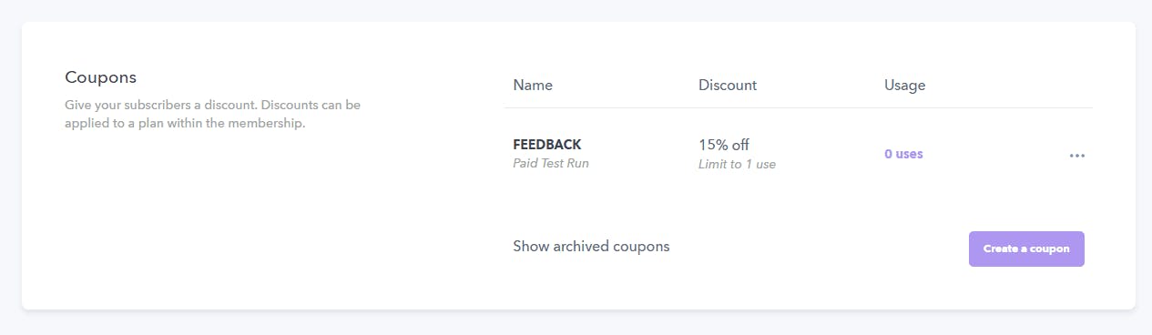Open the 0 uses usage link

click(903, 154)
